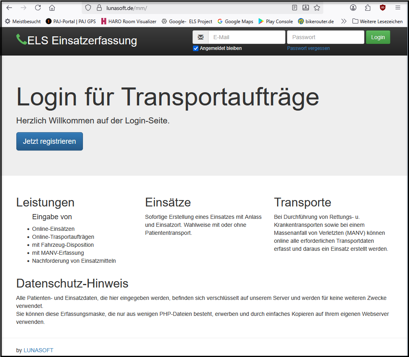Screen dimensions: 409x357
Task: Open reader view in address bar
Action: [295, 8]
